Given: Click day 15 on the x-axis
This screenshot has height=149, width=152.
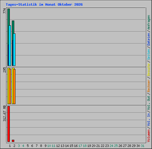Looking at the screenshot, I should click(71, 146).
